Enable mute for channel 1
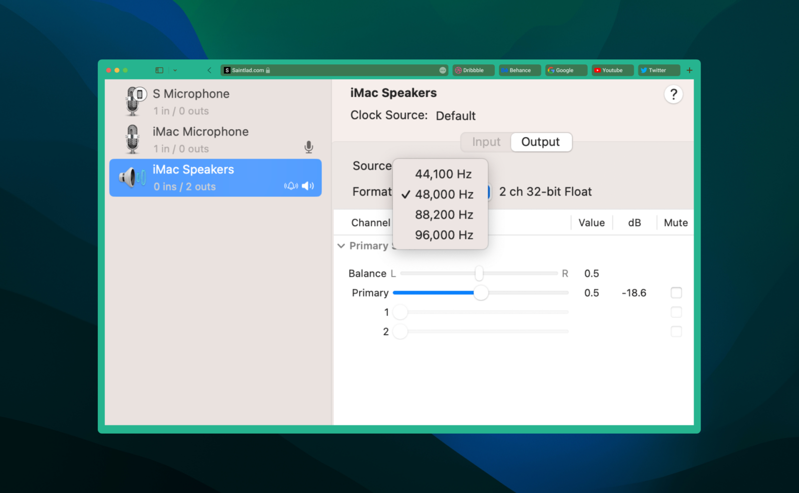This screenshot has height=493, width=799. point(676,312)
